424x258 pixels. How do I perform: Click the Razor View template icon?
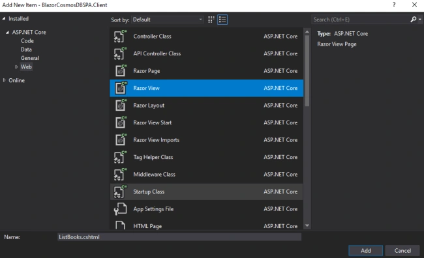120,88
